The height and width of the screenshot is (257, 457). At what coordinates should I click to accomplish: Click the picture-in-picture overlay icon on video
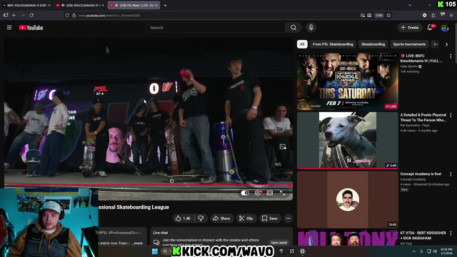283,147
